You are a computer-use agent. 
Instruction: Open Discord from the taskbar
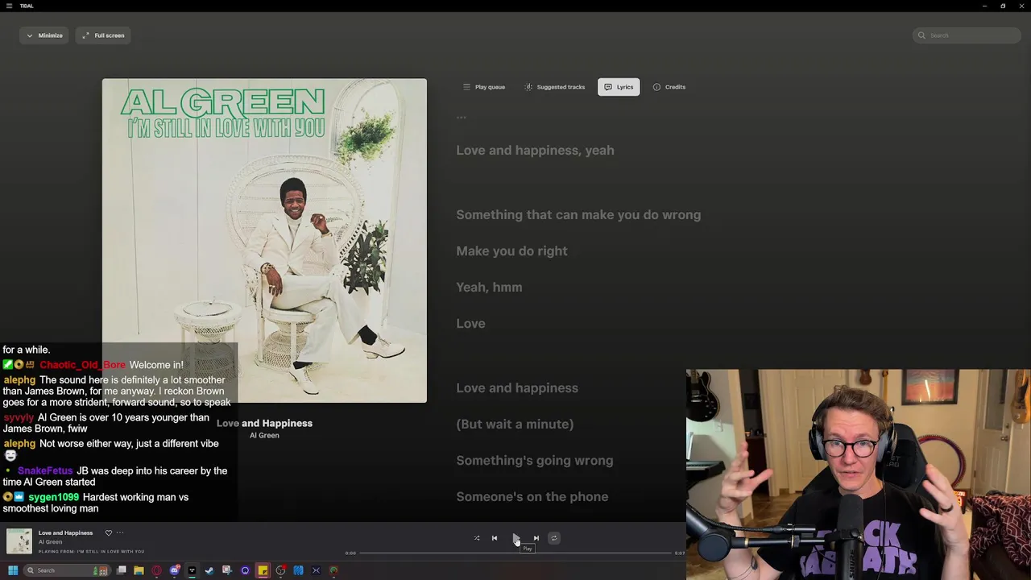pyautogui.click(x=174, y=570)
